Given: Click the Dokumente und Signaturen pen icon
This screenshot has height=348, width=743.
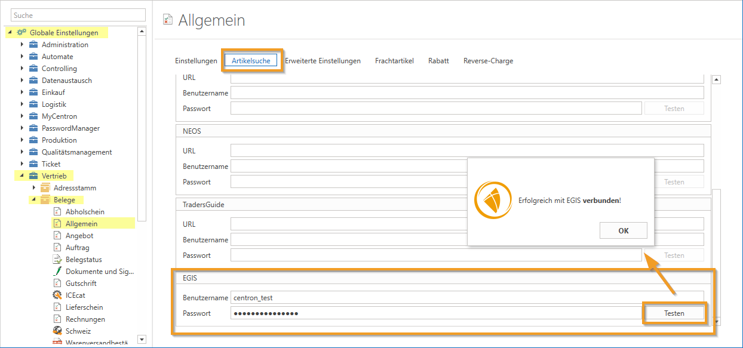Looking at the screenshot, I should [x=57, y=272].
